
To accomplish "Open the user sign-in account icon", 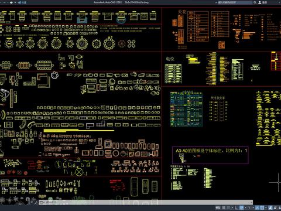I will pyautogui.click(x=260, y=2).
